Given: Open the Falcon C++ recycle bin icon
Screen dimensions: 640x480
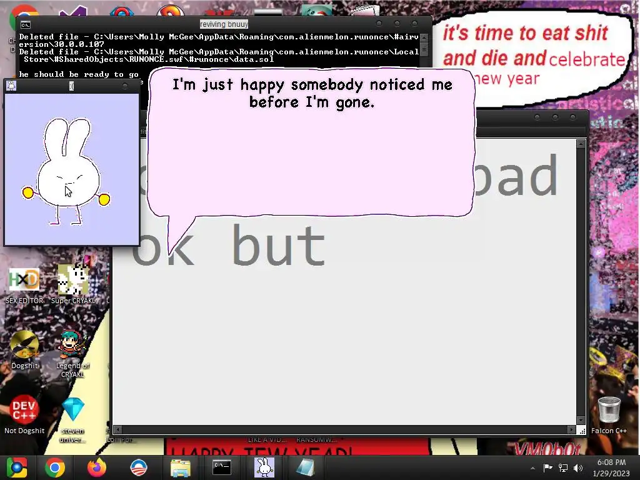Looking at the screenshot, I should (x=609, y=415).
